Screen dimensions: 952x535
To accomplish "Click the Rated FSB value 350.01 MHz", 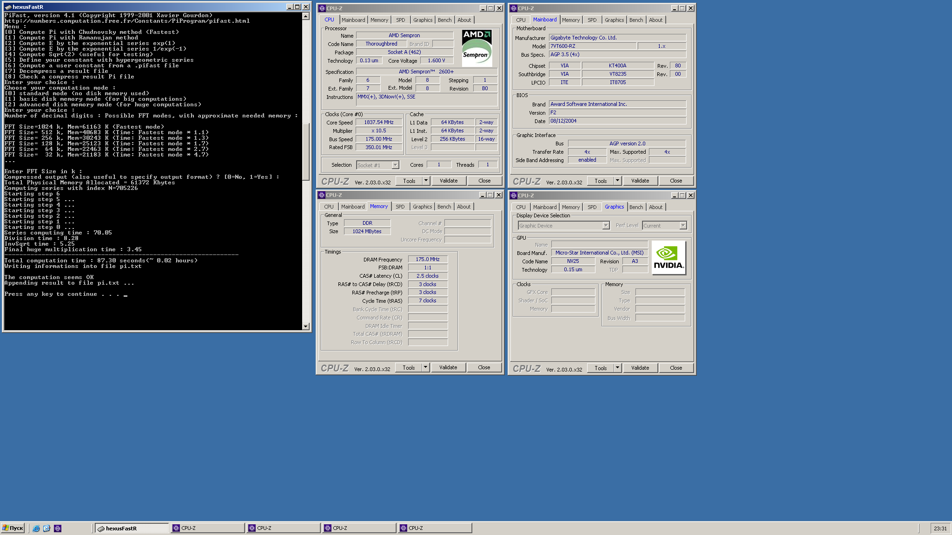I will (379, 148).
